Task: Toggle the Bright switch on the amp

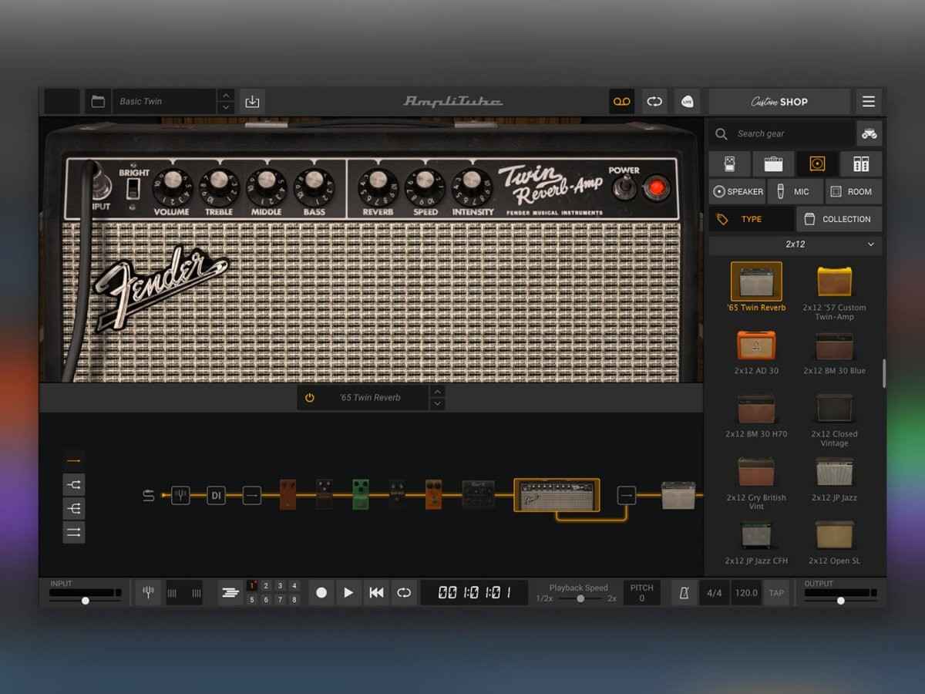Action: [133, 190]
